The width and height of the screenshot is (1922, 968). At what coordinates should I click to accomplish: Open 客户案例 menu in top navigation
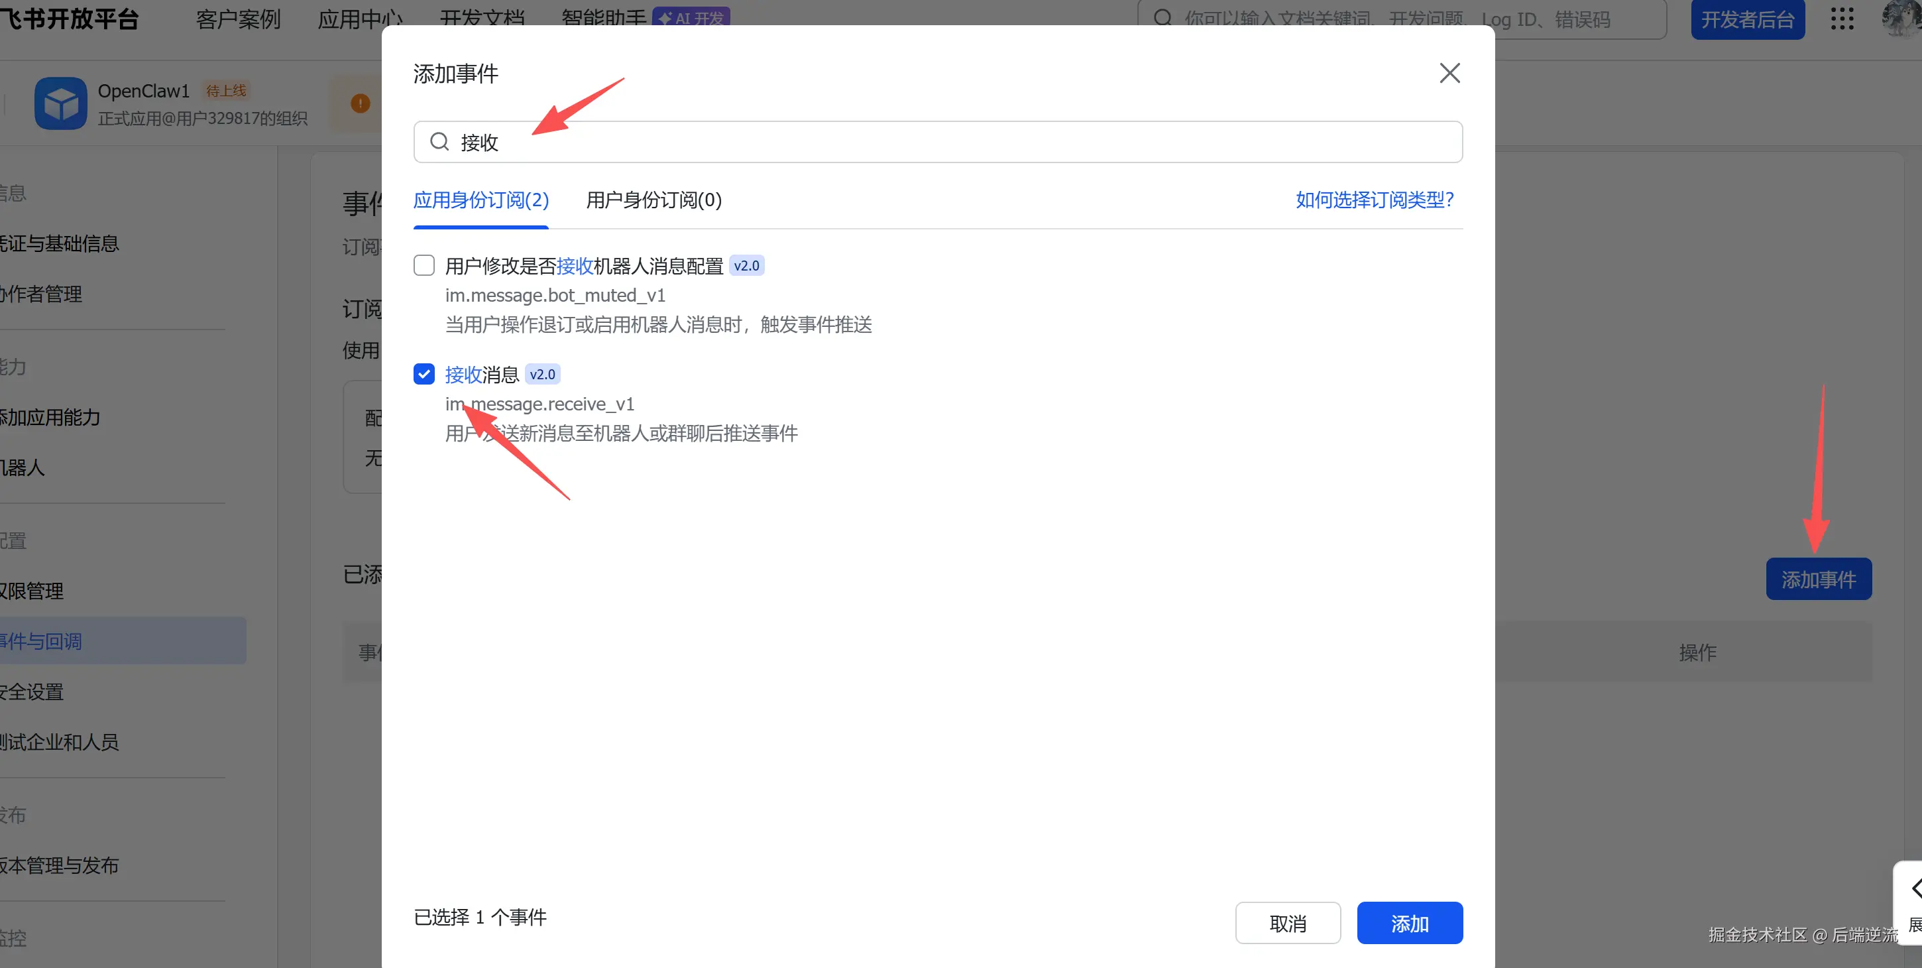(238, 19)
